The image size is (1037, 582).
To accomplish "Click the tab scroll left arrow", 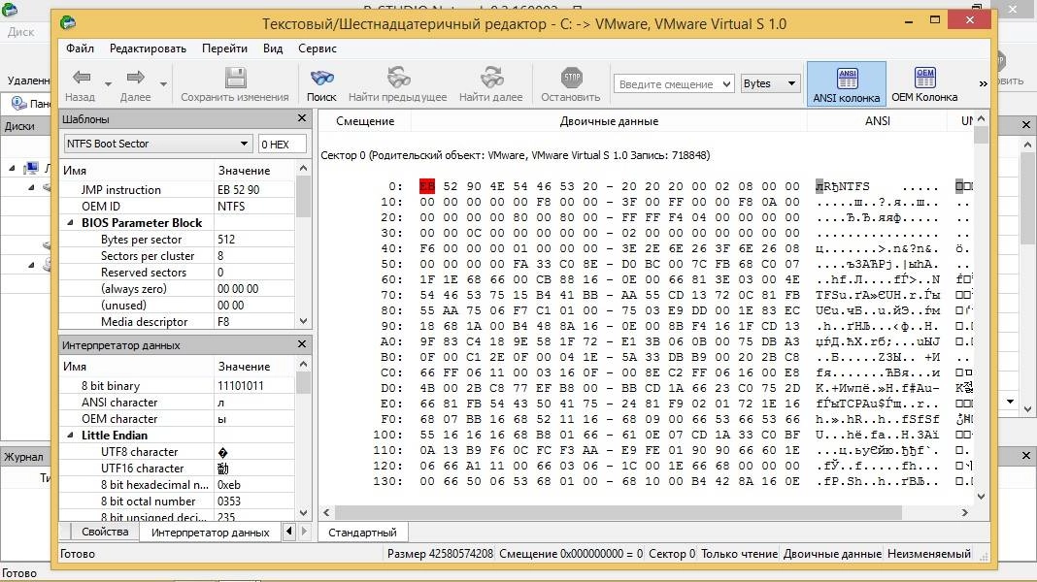I will coord(289,531).
